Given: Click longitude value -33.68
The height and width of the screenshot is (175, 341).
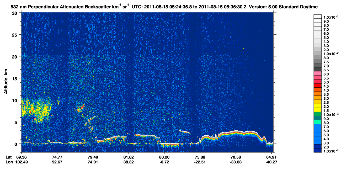Looking at the screenshot, I should [x=236, y=162].
